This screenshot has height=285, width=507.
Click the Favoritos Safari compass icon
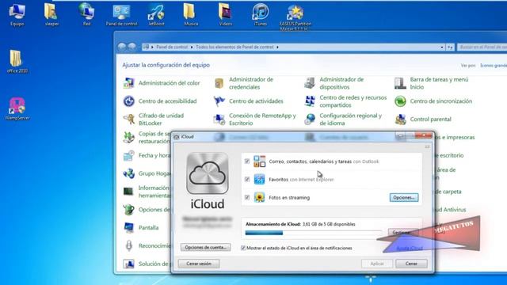click(259, 179)
